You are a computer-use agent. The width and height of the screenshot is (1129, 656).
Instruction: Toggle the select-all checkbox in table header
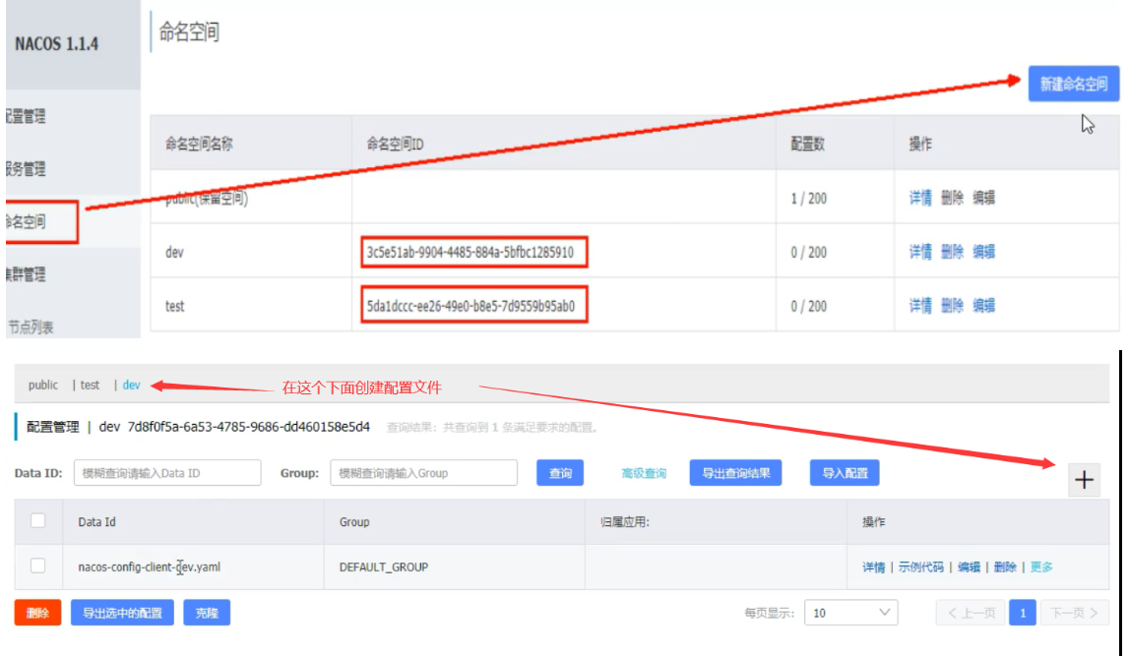pos(38,521)
